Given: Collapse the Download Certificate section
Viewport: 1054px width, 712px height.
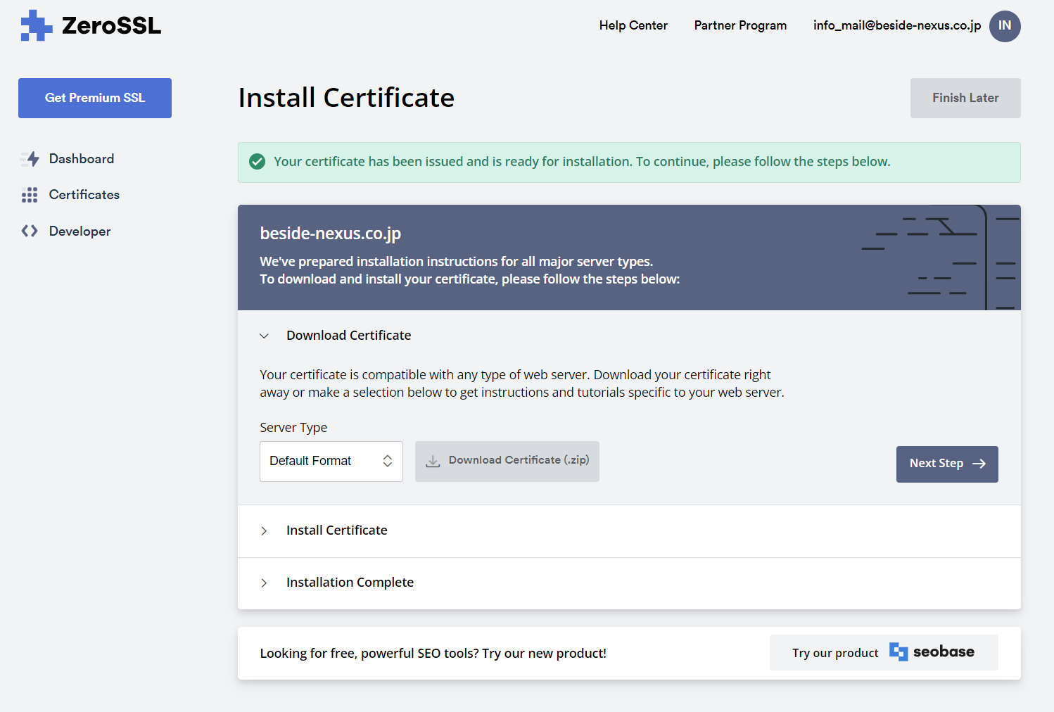Looking at the screenshot, I should pos(264,336).
